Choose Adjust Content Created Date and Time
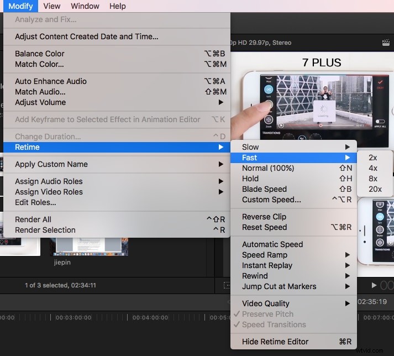Image resolution: width=394 pixels, height=356 pixels. click(117, 36)
